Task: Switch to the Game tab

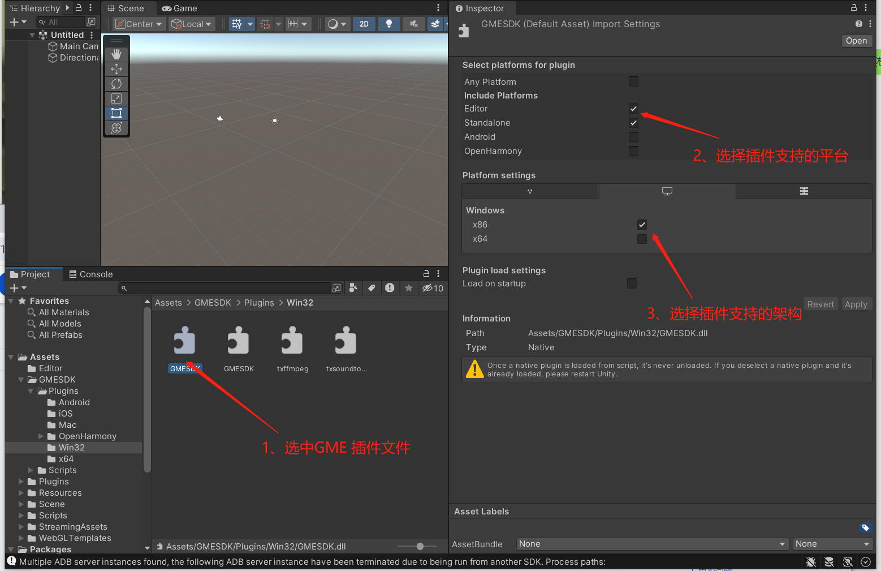Action: pyautogui.click(x=180, y=8)
